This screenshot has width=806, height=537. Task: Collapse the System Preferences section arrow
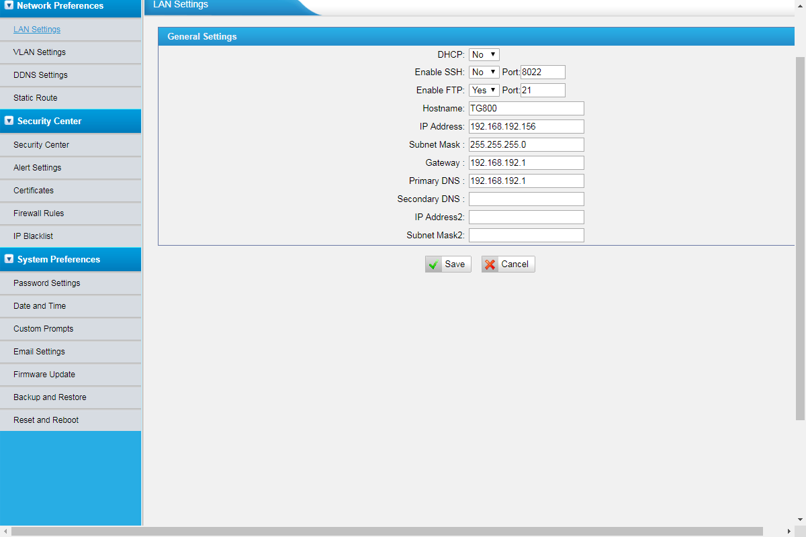pyautogui.click(x=9, y=259)
